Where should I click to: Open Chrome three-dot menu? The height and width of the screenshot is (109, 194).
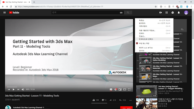coord(191,6)
